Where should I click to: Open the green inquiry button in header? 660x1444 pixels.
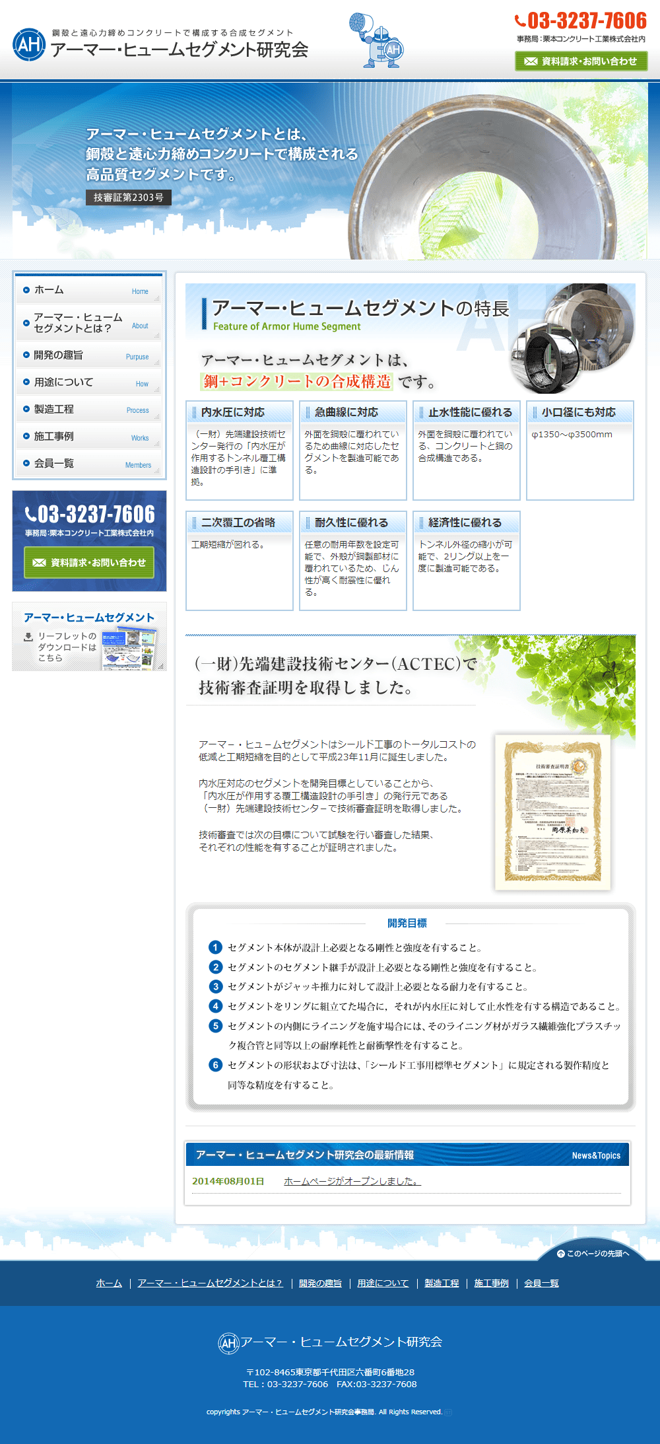[x=581, y=61]
